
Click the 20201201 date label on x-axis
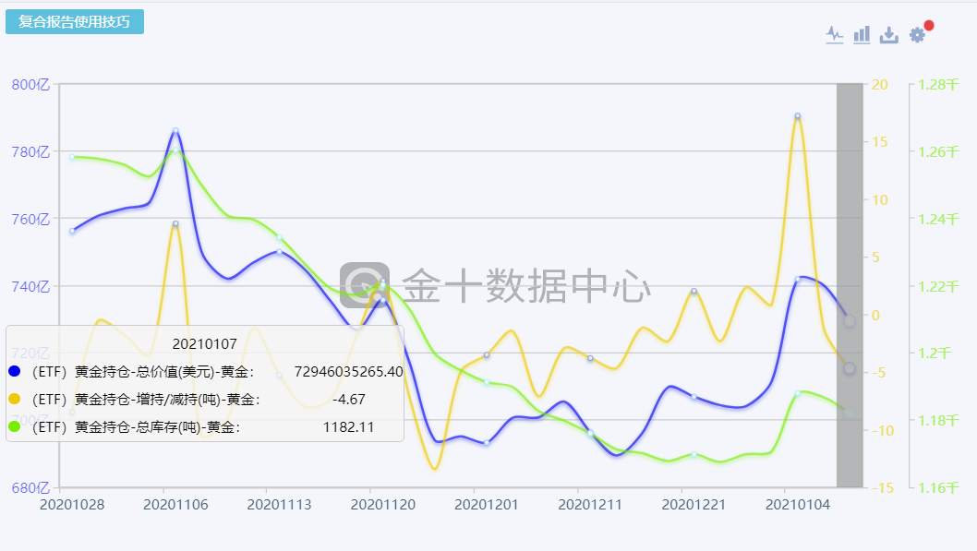tap(487, 504)
